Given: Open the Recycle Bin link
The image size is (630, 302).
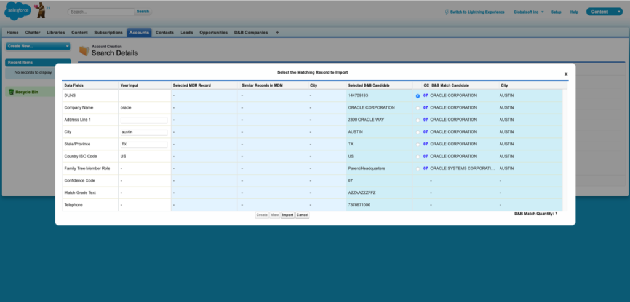Looking at the screenshot, I should [x=27, y=92].
